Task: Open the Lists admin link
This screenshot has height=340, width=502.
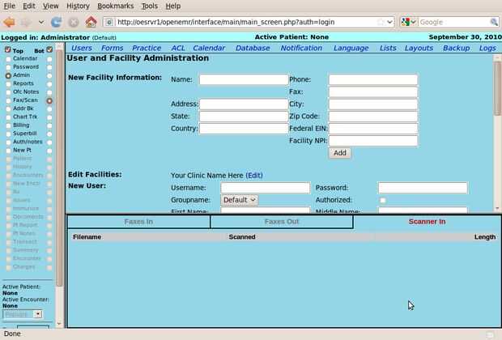Action: pos(388,48)
